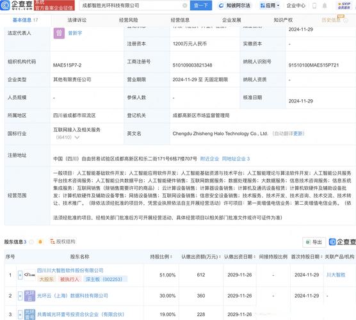
Task: Switch to 历史信息 tab
Action: [331, 20]
